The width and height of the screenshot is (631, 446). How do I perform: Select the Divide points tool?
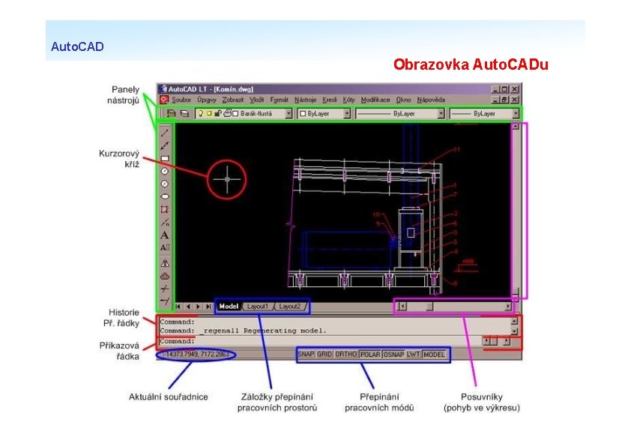165,222
